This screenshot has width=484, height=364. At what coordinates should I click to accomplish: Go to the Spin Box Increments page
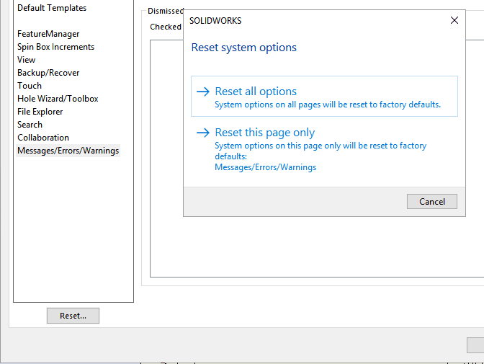point(55,47)
